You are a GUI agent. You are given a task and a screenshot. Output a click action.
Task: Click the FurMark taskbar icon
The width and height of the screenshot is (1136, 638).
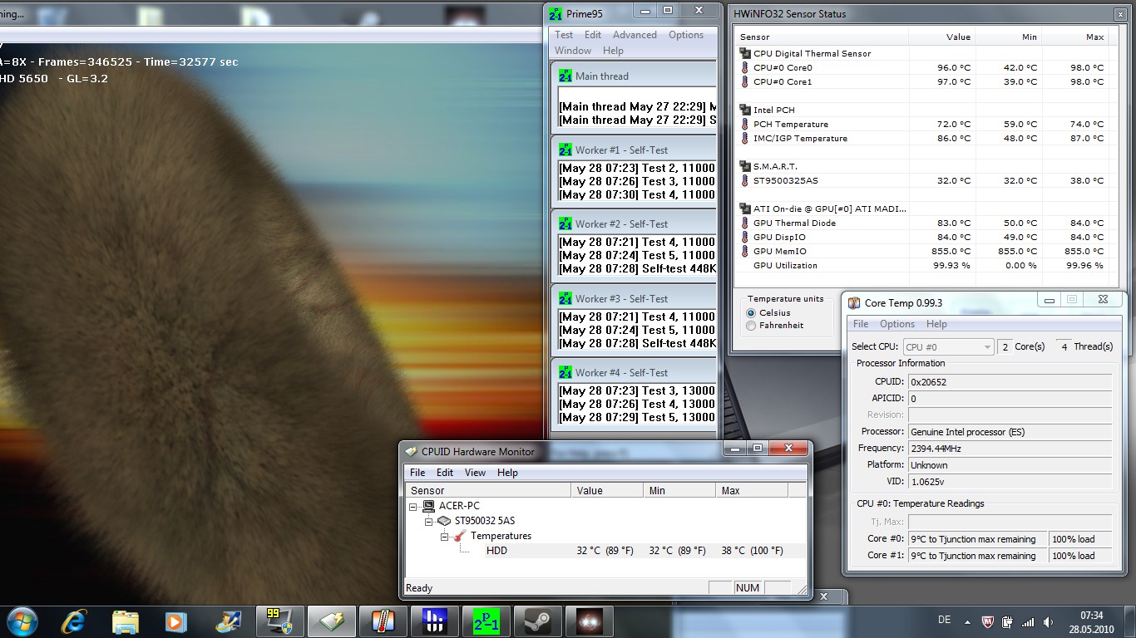[x=589, y=621]
